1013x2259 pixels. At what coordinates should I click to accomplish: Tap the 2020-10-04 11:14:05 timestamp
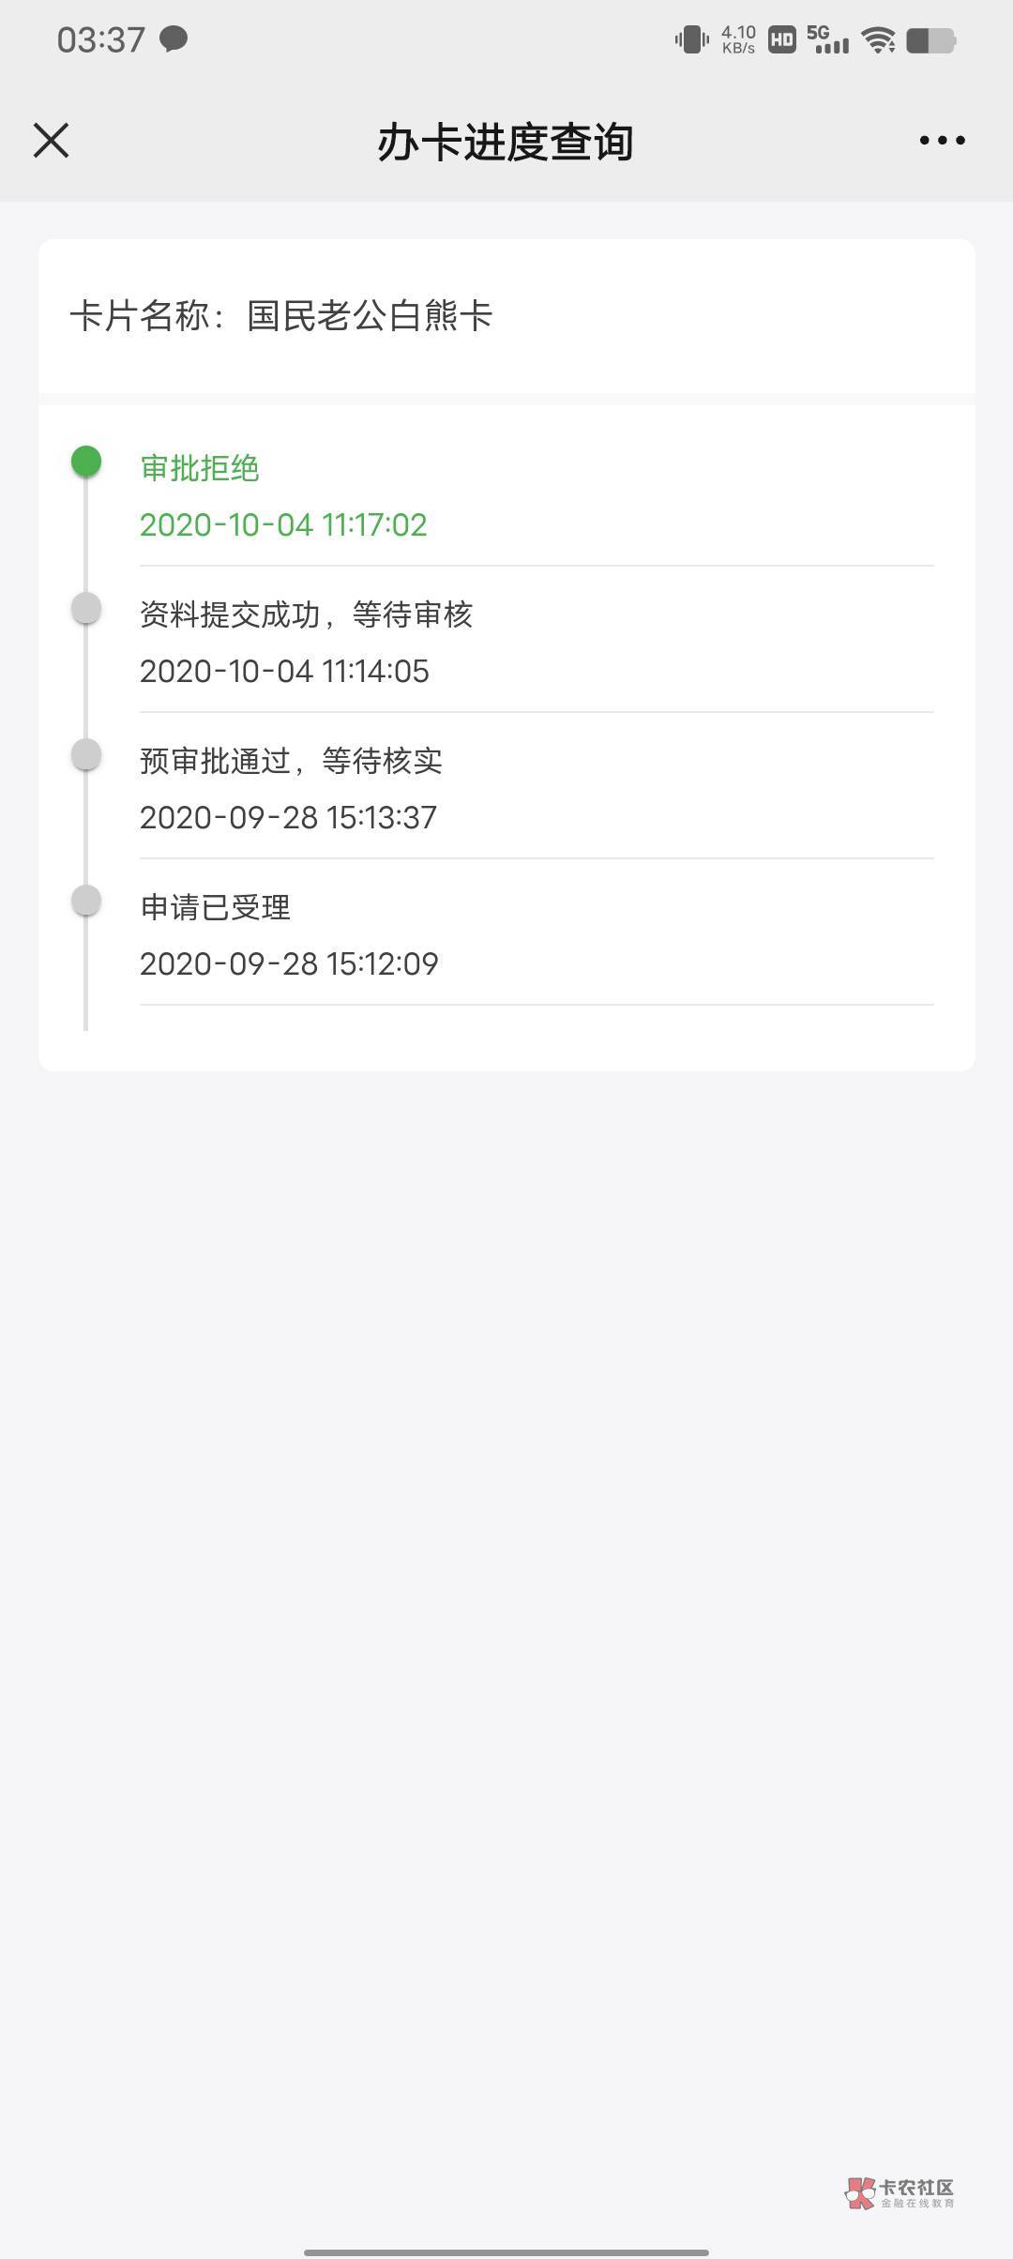pyautogui.click(x=284, y=671)
